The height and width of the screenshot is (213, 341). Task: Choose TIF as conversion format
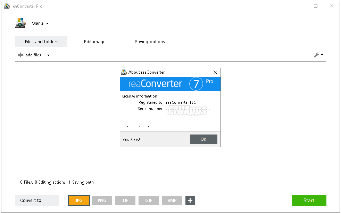tap(125, 201)
